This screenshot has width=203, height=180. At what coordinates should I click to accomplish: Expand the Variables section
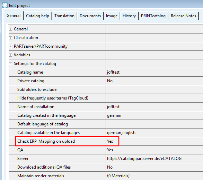11,55
